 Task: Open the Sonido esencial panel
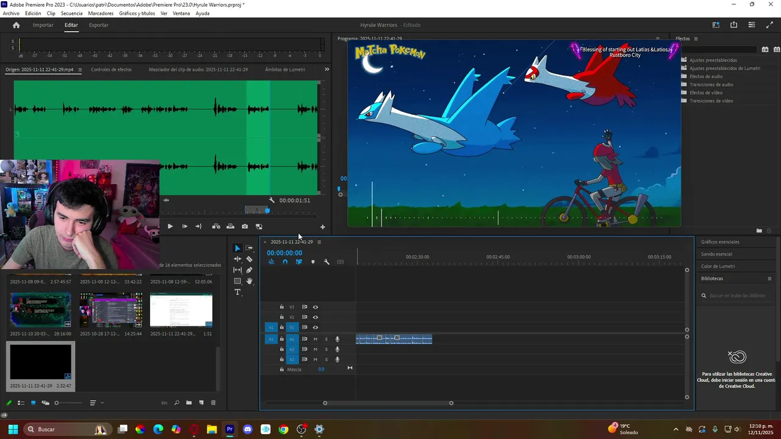716,254
